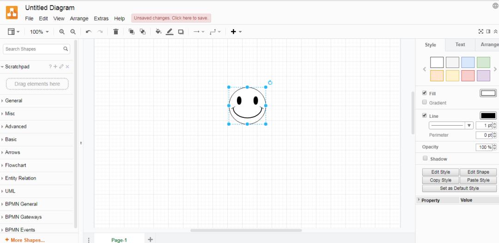Open the Arrange menu
This screenshot has width=499, height=243.
(x=79, y=18)
